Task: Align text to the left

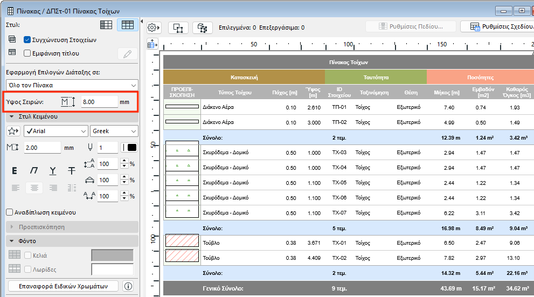Action: [15, 188]
